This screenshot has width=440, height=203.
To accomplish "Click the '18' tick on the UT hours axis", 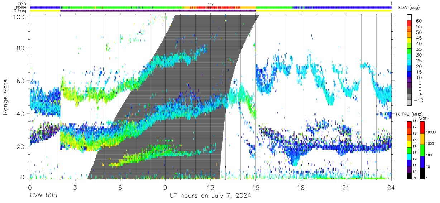I will (x=301, y=187).
